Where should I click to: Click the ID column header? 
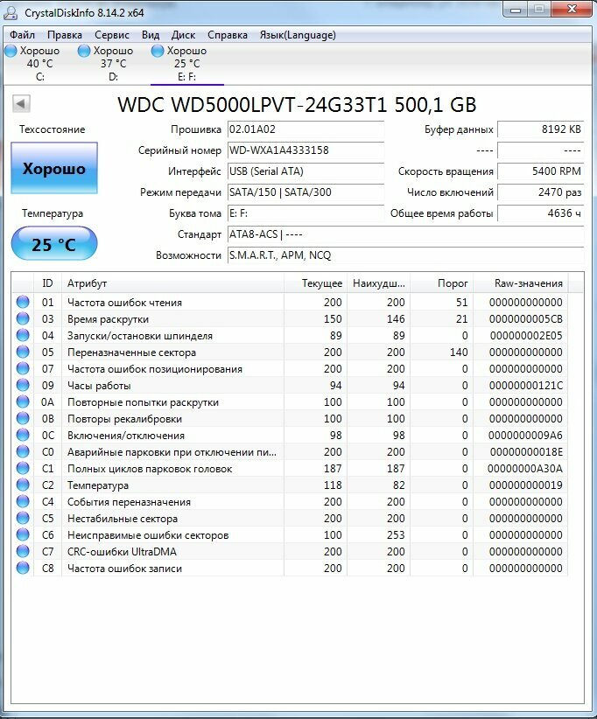(x=48, y=283)
